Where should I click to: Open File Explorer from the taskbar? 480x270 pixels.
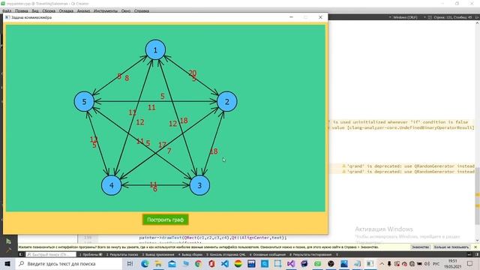coord(158,263)
